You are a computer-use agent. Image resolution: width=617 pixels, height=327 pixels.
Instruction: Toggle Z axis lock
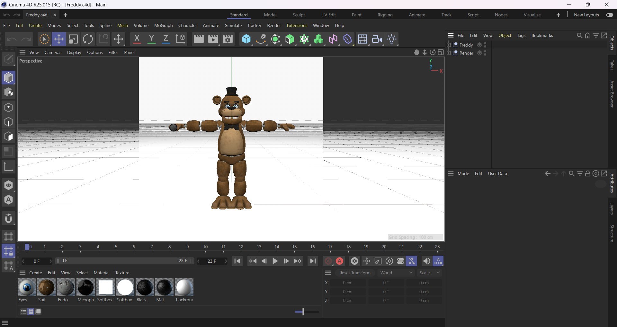tap(166, 39)
